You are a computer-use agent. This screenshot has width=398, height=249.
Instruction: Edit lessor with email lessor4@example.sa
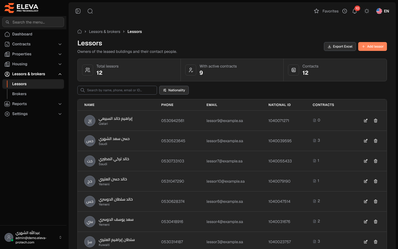pos(366,222)
